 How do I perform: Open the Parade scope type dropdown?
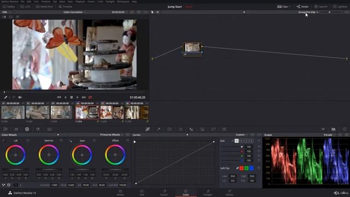coord(329,135)
